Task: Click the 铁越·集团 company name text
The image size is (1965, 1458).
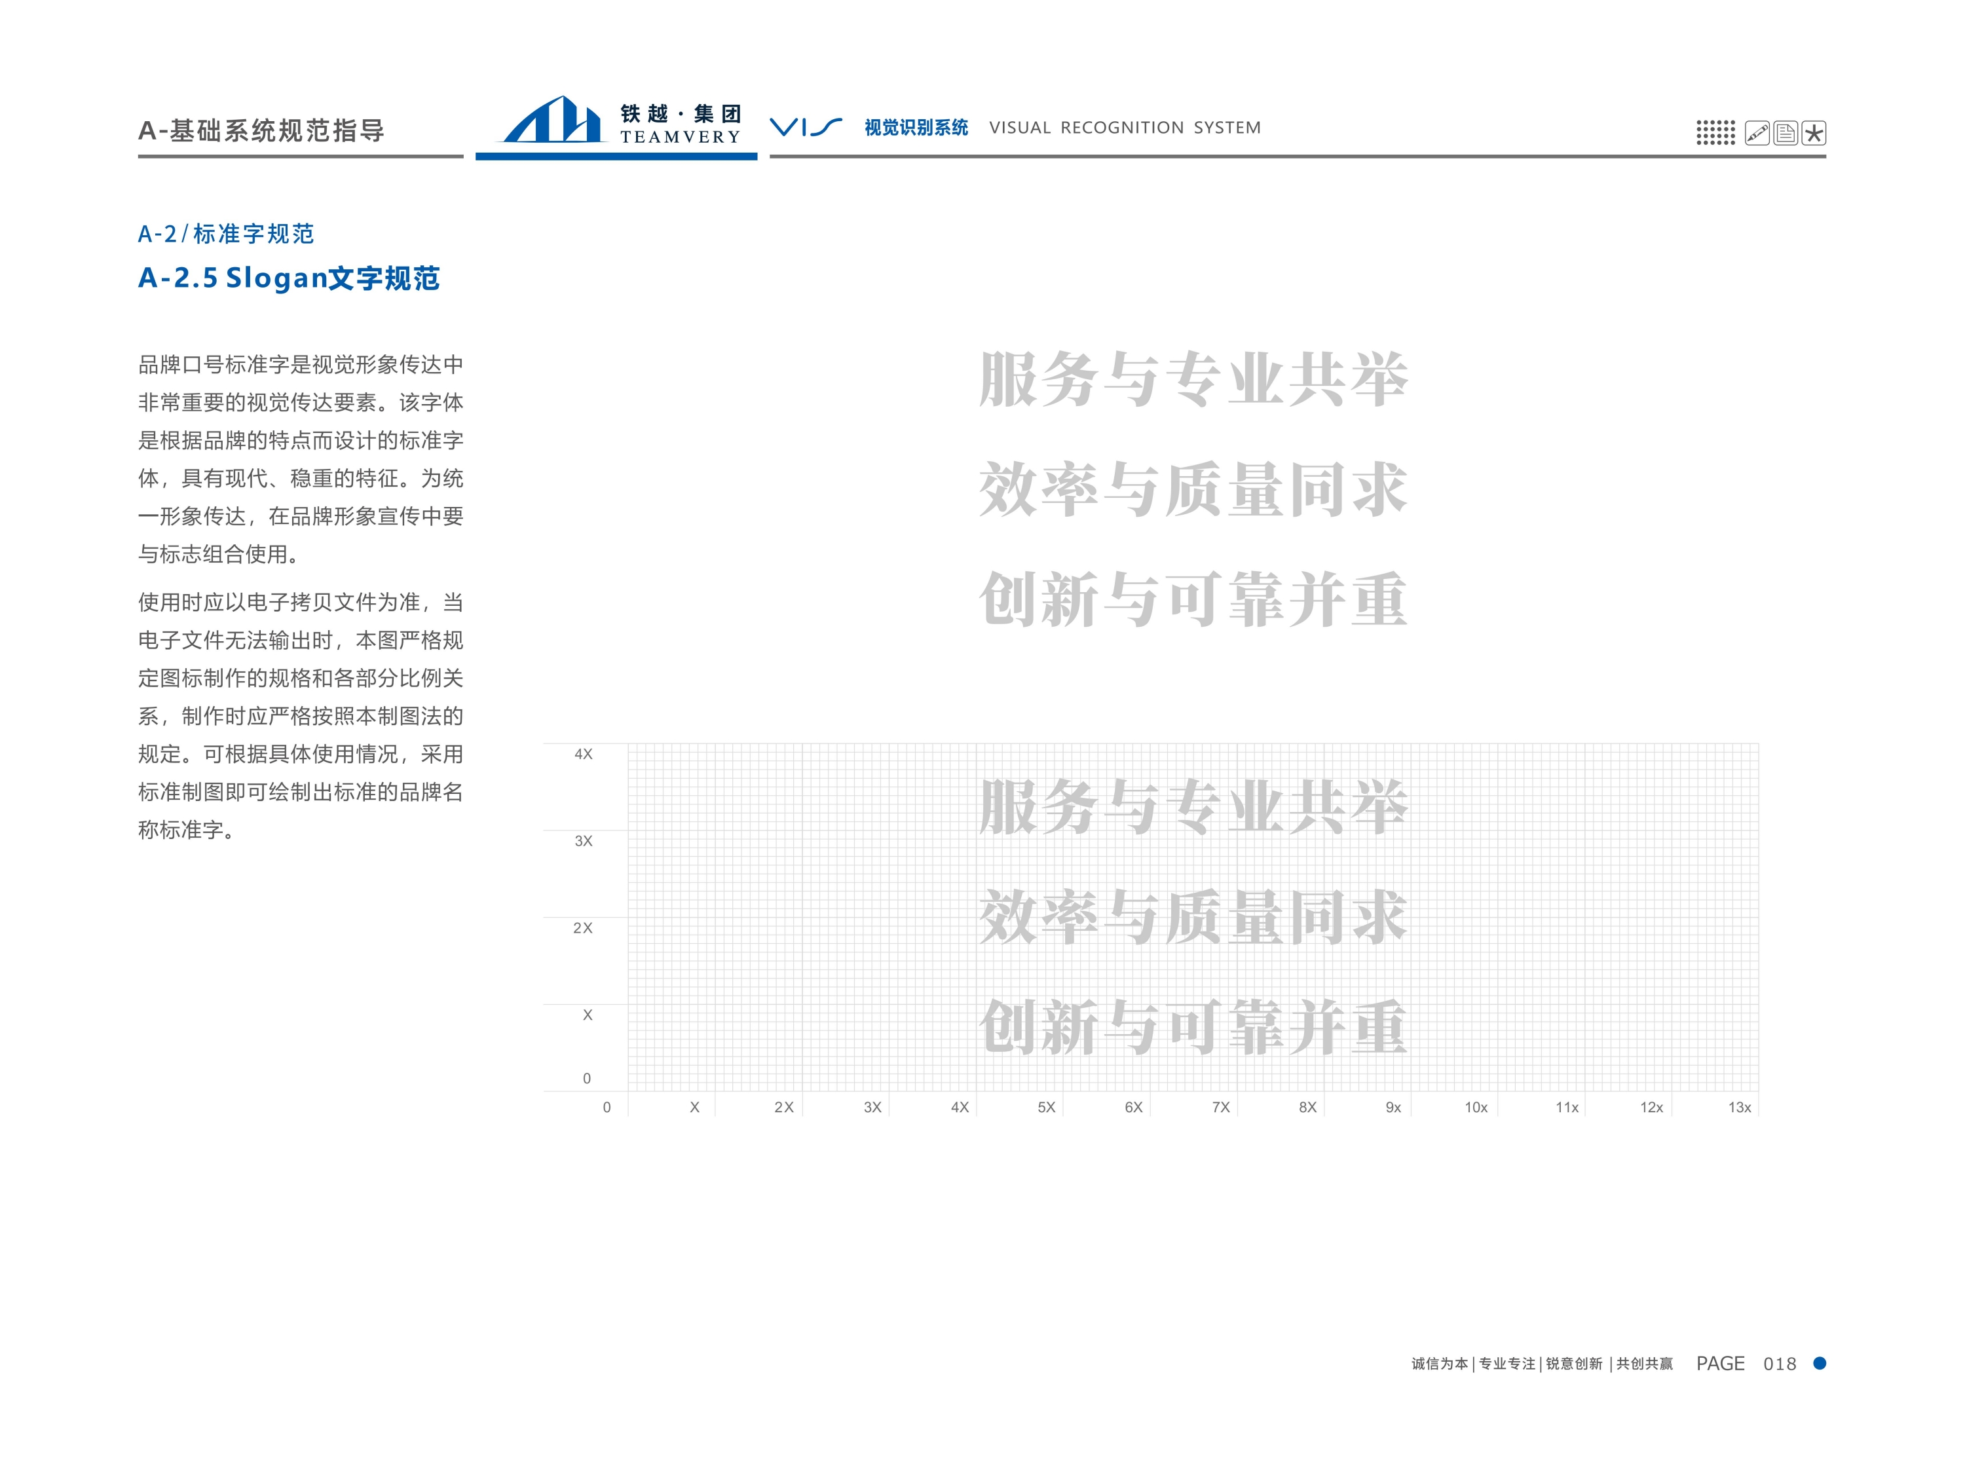Action: 681,113
